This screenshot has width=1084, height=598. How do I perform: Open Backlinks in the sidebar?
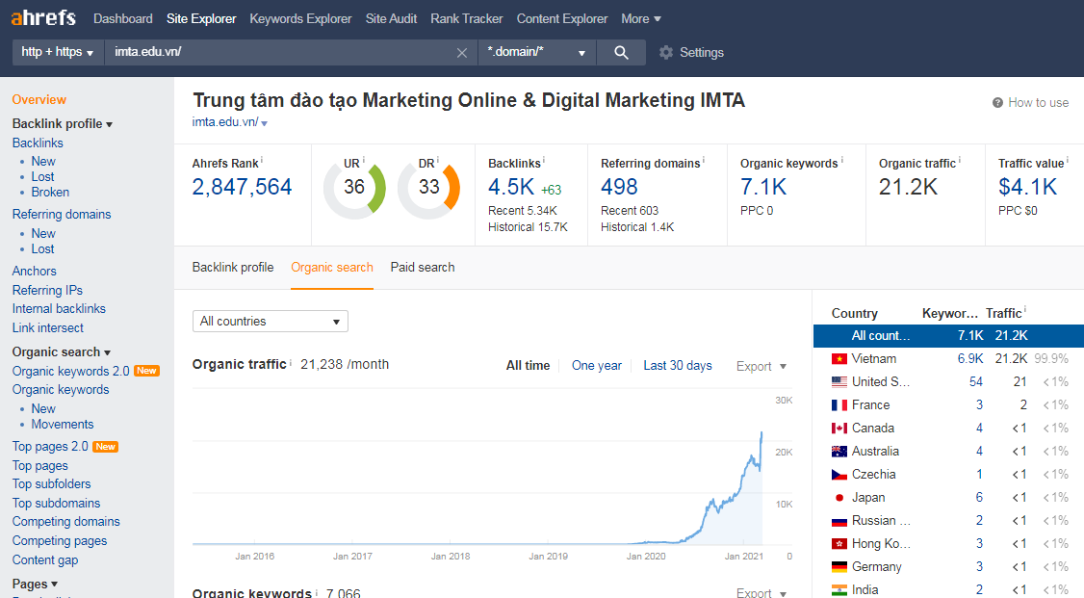(x=38, y=143)
